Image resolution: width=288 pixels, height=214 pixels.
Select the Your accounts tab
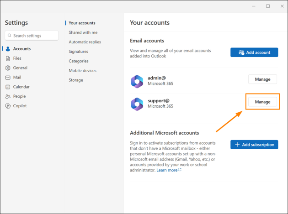82,23
